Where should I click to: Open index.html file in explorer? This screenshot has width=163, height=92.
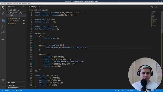coord(14,21)
